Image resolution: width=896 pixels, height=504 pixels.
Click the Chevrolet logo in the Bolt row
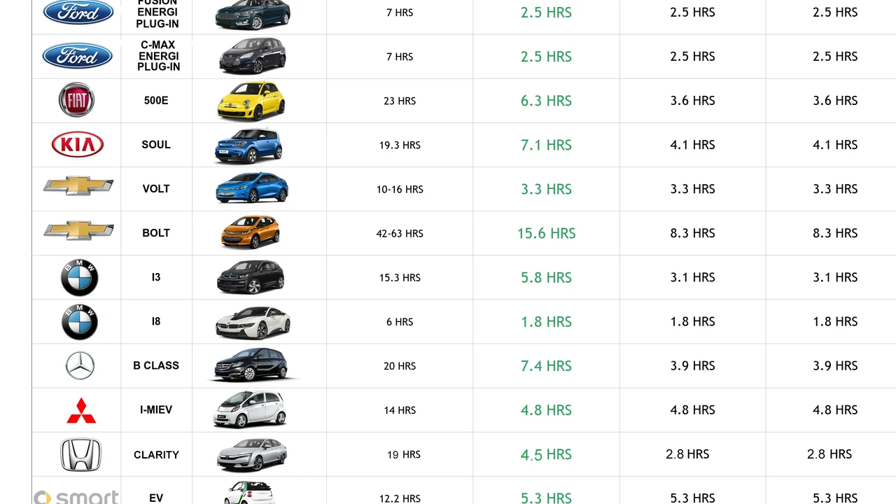[78, 230]
